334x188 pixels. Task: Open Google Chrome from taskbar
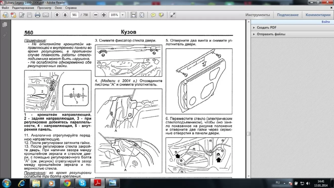pyautogui.click(x=67, y=183)
